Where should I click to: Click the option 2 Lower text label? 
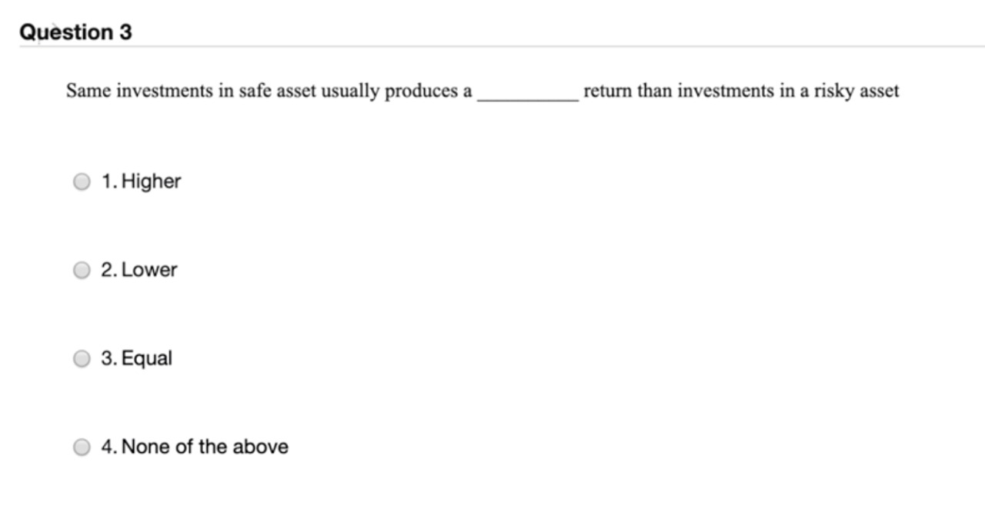click(139, 270)
